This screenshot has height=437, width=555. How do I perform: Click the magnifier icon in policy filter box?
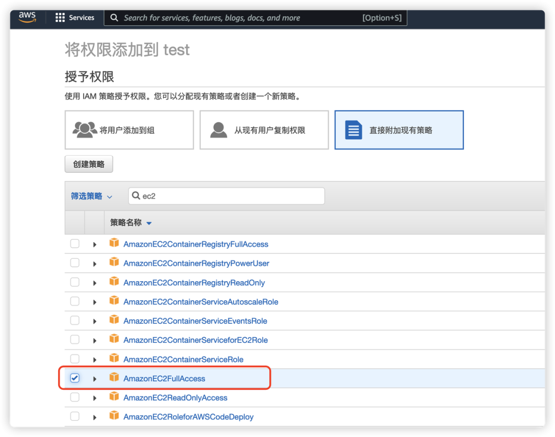point(136,195)
